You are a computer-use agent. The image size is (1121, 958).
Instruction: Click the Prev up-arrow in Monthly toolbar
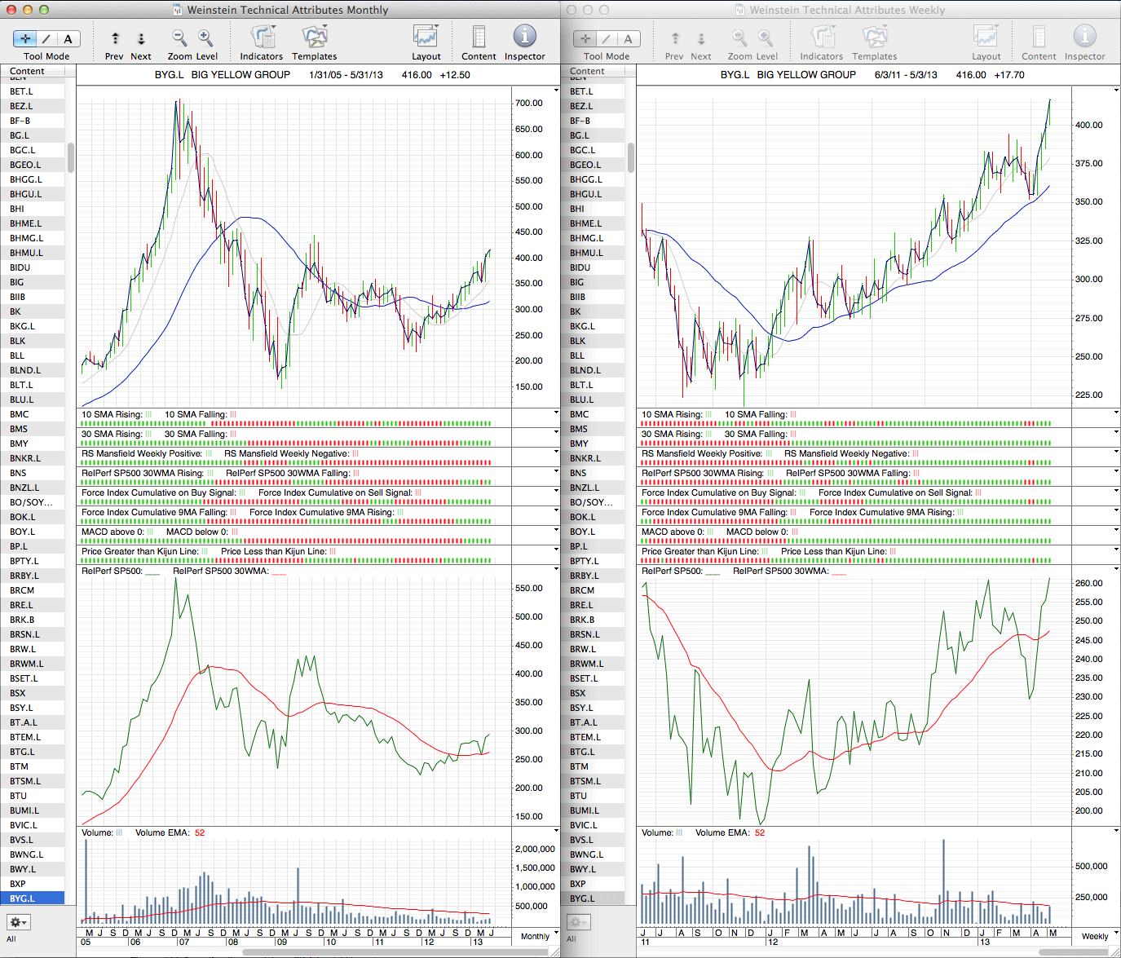point(115,38)
